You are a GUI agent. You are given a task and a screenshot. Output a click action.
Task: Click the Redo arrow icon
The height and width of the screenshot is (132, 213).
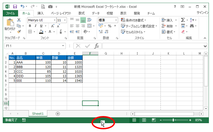[x=33, y=6]
